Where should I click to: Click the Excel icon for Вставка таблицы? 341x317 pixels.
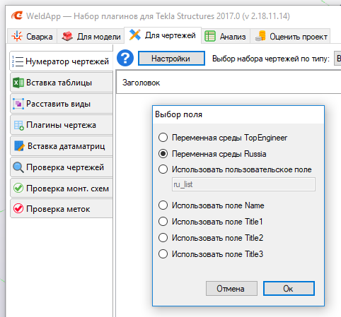coord(18,83)
